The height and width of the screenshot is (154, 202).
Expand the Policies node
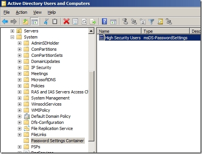(x=19, y=86)
